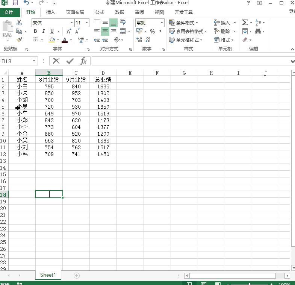Toggle Bold formatting
The height and width of the screenshot is (285, 295).
(x=35, y=31)
